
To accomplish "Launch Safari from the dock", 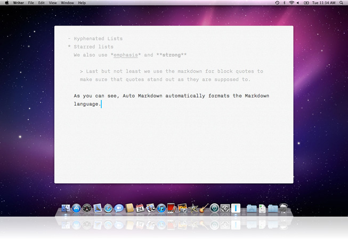I will pos(108,208).
